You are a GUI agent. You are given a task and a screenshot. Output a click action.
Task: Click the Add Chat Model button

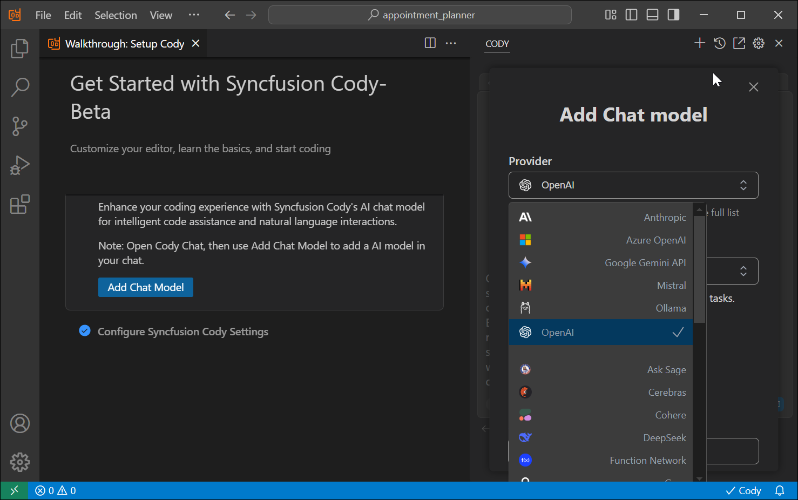pos(145,287)
